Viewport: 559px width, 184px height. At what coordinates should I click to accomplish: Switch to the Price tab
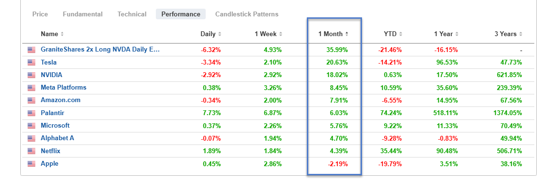point(40,14)
